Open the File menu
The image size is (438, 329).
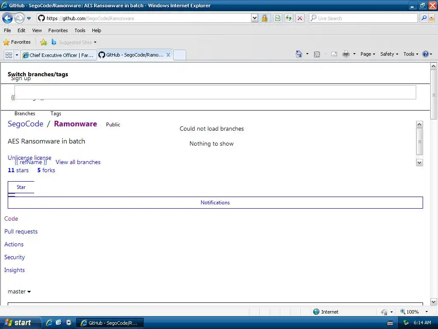click(8, 30)
